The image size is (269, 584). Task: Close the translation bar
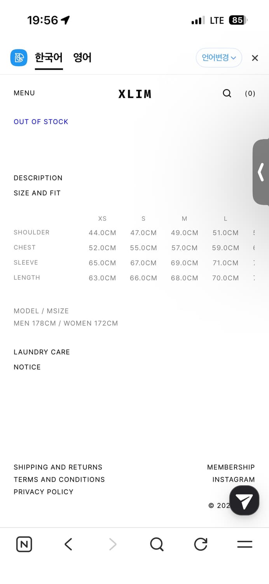(255, 58)
